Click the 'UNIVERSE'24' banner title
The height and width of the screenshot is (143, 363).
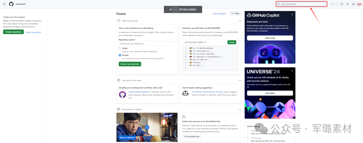[x=264, y=72]
